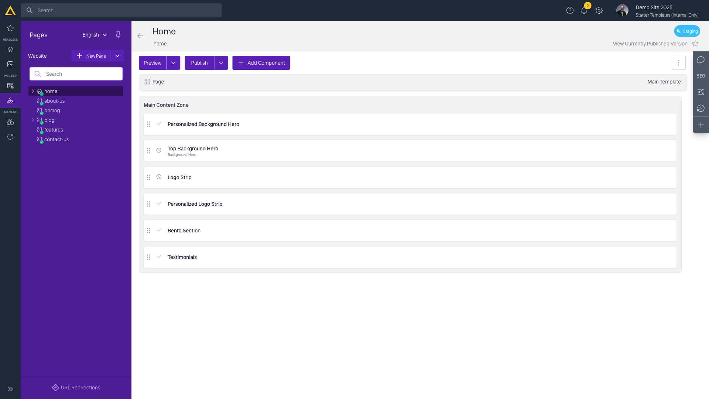Open the Bento Section component row
709x399 pixels.
[x=410, y=231]
